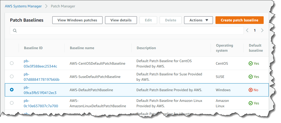Go to previous page arrow
Viewport: 281px width, 123px height.
pyautogui.click(x=247, y=31)
